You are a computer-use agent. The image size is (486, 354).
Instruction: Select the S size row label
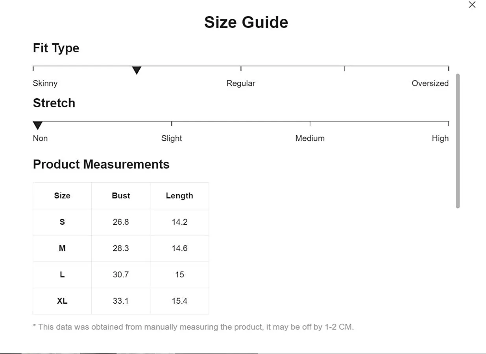tap(62, 222)
